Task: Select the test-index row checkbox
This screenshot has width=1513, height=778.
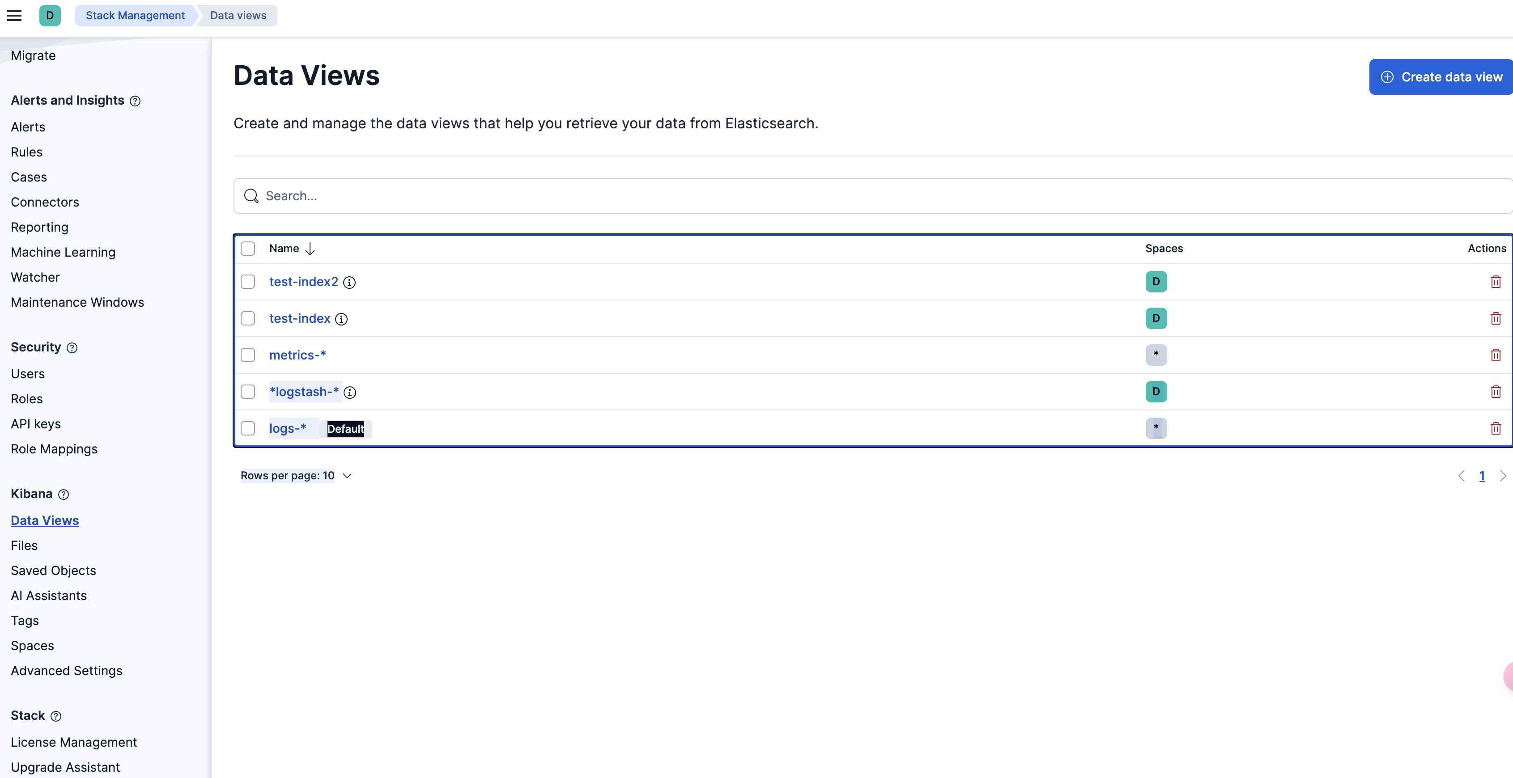Action: coord(248,318)
